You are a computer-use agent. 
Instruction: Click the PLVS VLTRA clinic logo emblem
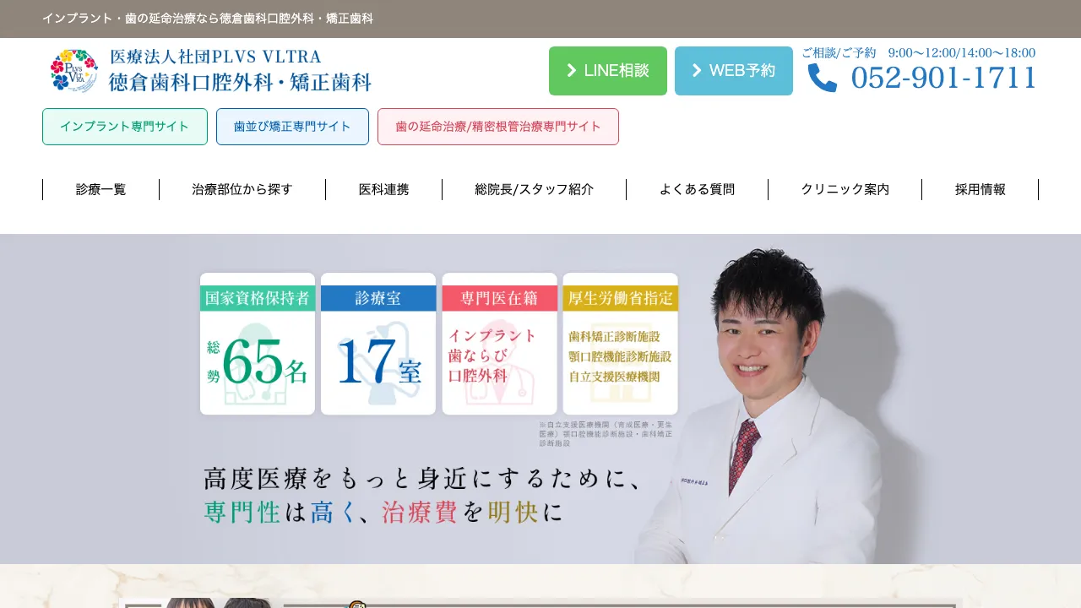(74, 71)
